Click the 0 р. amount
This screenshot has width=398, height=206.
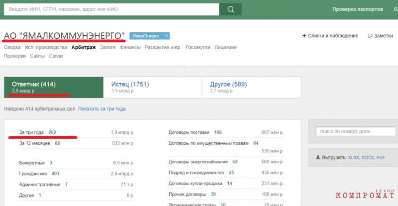[x=130, y=196]
